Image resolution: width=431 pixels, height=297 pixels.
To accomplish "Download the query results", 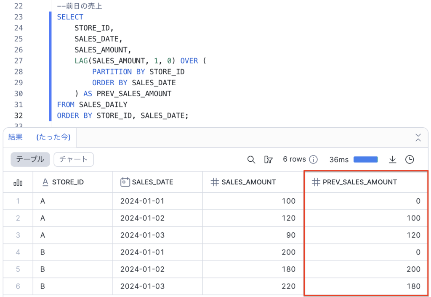I will point(392,160).
